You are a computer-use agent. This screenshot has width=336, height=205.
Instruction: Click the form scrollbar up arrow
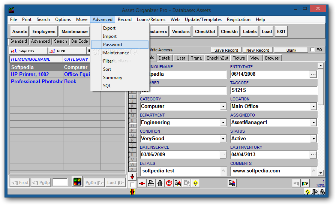coord(321,66)
